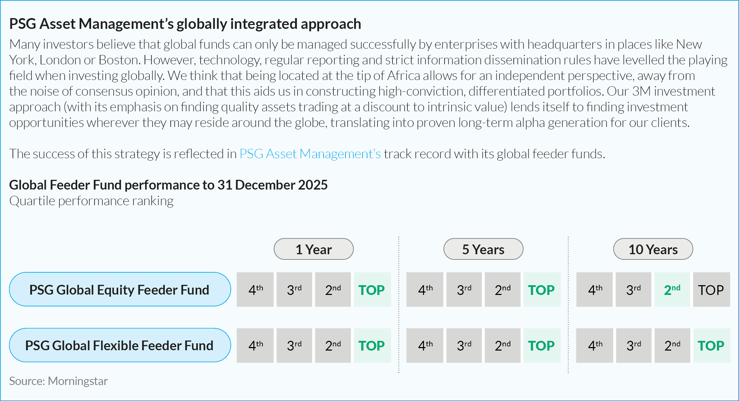Viewport: 739px width, 401px height.
Task: Click Equity fund 5 Years 2nd quartile cell
Action: coord(503,290)
